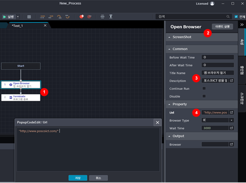Image resolution: width=246 pixels, height=183 pixels.
Task: Open Url popup editor icon
Action: point(232,113)
